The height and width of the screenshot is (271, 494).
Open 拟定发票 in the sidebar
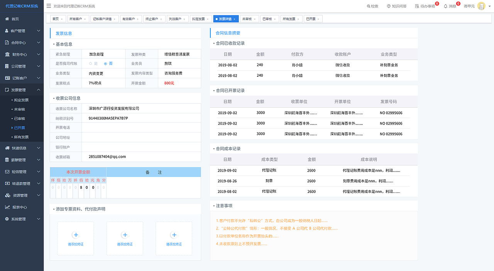[x=20, y=99]
